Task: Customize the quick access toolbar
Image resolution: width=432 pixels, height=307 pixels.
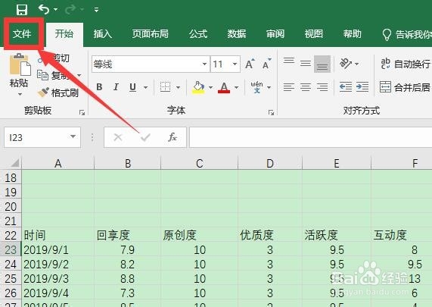Action: (x=96, y=10)
